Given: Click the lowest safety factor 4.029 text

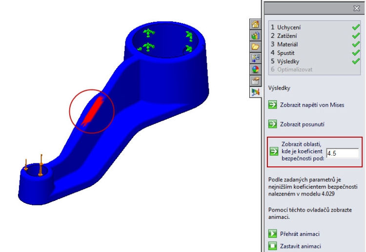Looking at the screenshot, I should (313, 187).
